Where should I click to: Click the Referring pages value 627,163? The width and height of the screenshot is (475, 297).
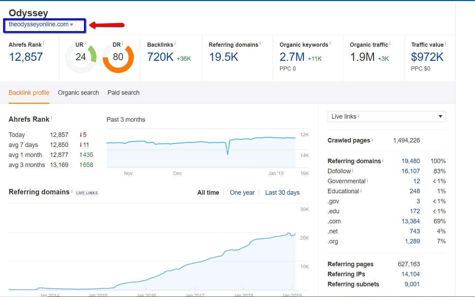point(409,264)
